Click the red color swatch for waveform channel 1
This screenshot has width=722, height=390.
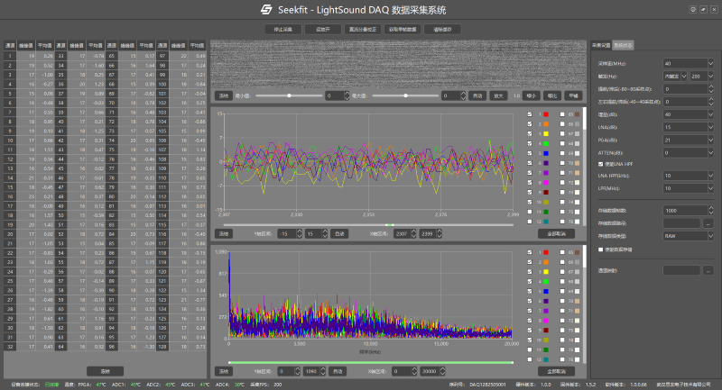coord(546,114)
